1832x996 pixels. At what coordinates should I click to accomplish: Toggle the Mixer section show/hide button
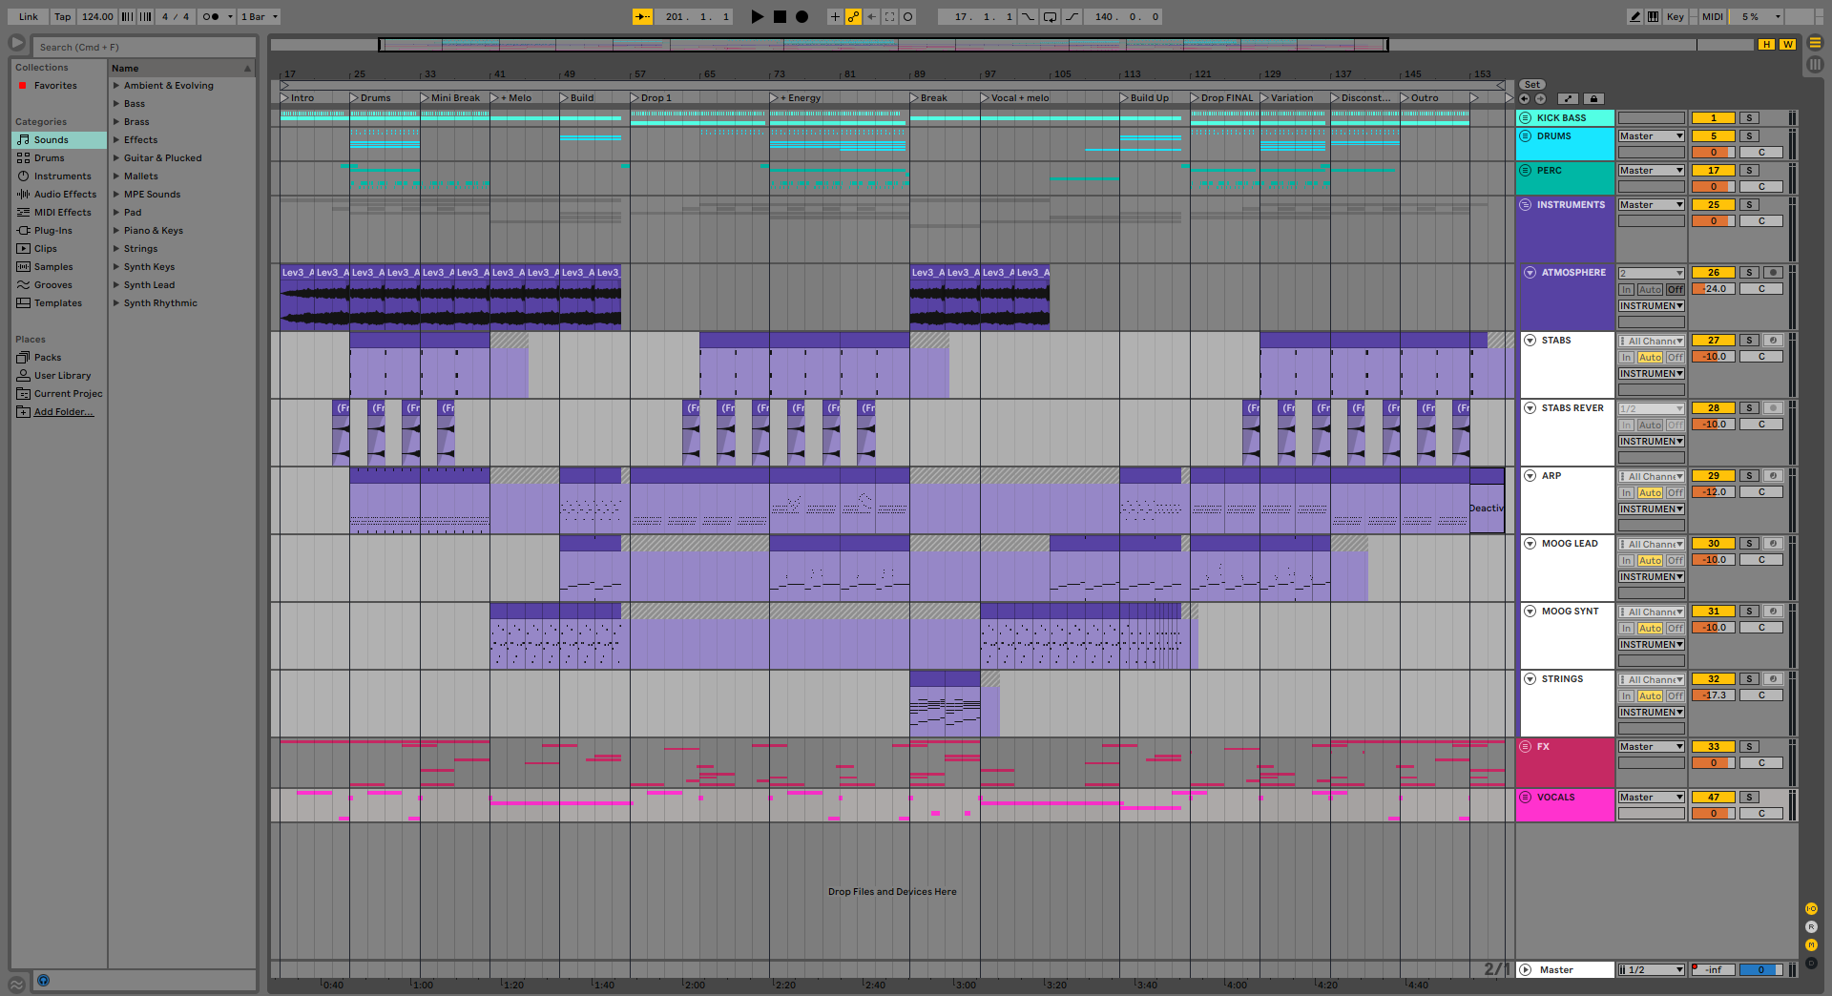1811,944
